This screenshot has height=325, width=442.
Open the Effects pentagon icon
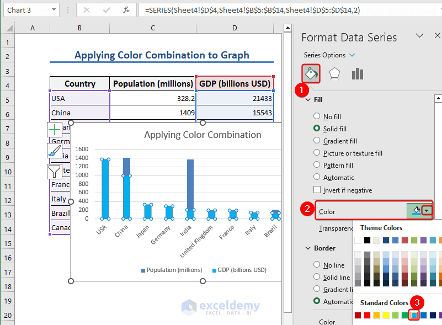pos(334,73)
